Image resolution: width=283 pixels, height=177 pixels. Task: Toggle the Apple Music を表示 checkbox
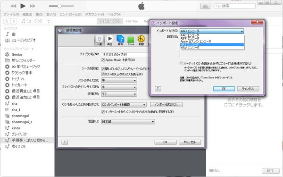tap(103, 60)
